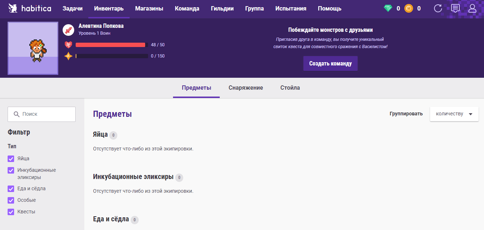Image resolution: width=484 pixels, height=230 pixels.
Task: Uncheck the Особые filter checkbox
Action: point(11,200)
